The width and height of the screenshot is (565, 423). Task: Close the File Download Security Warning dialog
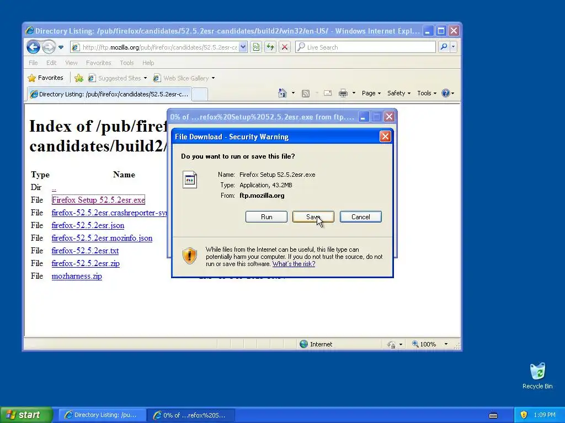pos(385,137)
